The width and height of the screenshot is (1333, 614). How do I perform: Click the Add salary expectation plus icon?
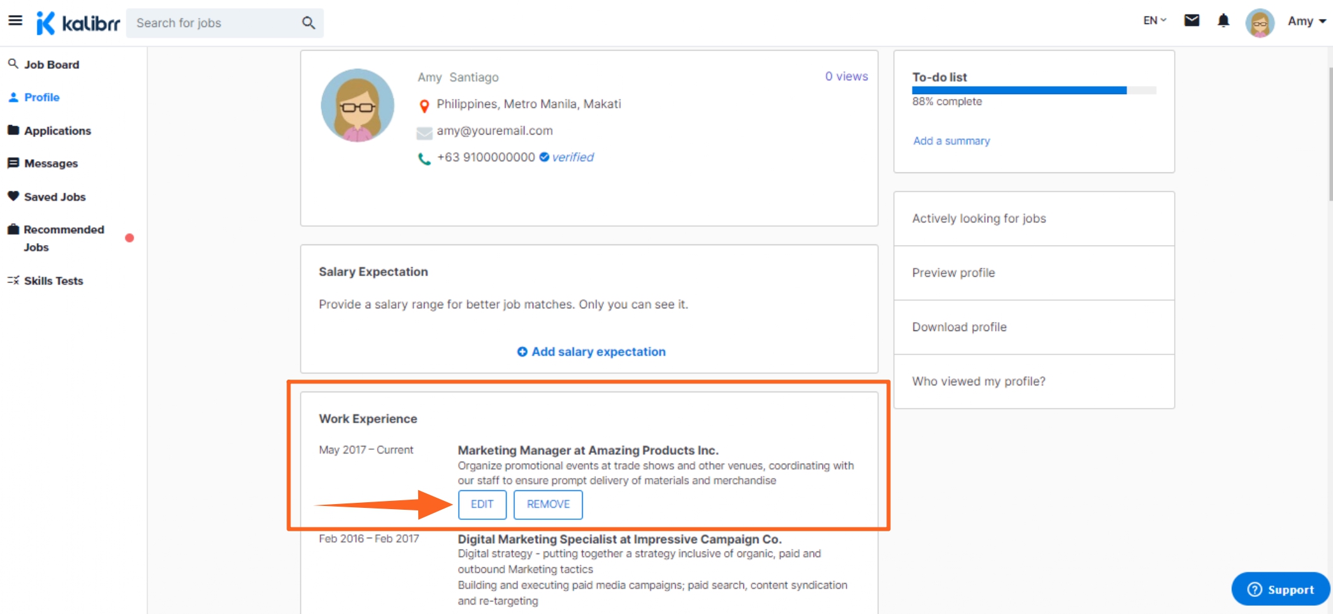(x=522, y=352)
